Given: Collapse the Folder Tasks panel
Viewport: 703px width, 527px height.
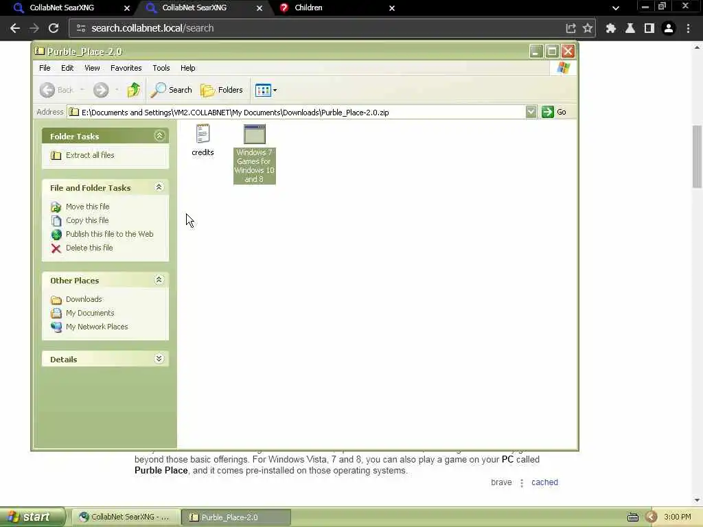Looking at the screenshot, I should (159, 136).
